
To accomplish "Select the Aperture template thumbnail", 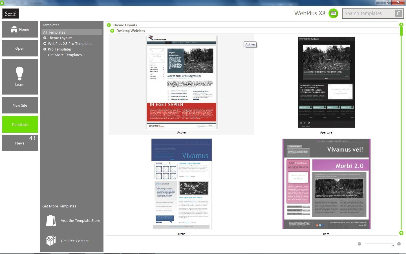I will [326, 82].
